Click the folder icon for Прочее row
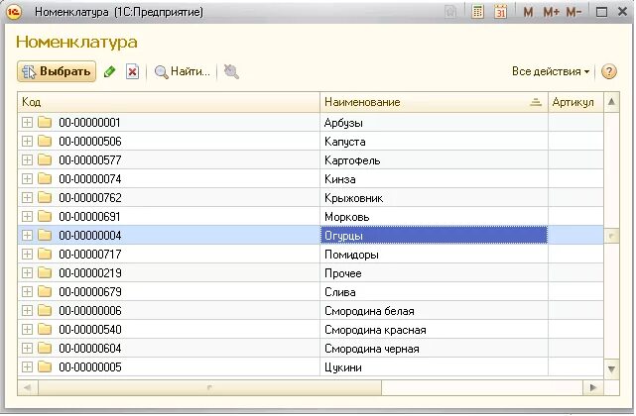The image size is (636, 416). pyautogui.click(x=45, y=272)
